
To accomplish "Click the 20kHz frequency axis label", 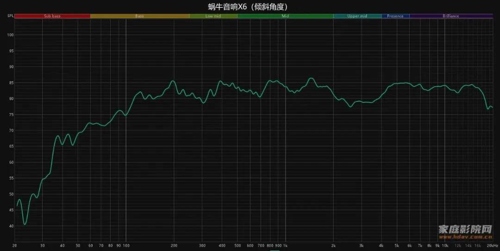I will click(492, 245).
